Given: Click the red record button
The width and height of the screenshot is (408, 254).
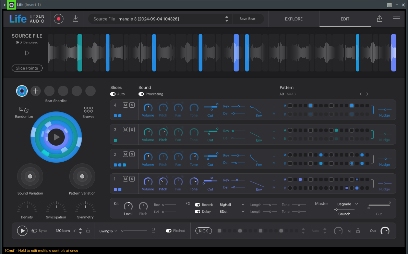Looking at the screenshot, I should (x=59, y=19).
